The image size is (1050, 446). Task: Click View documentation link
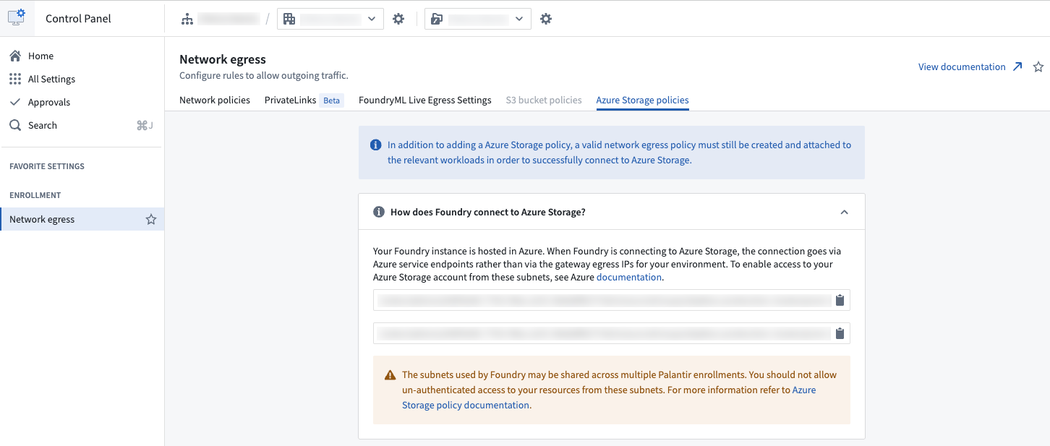click(x=962, y=67)
